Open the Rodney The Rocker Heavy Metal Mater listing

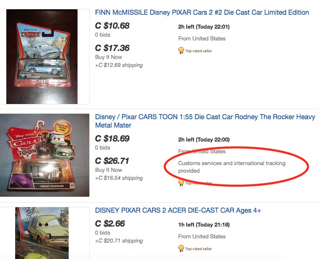tap(205, 121)
